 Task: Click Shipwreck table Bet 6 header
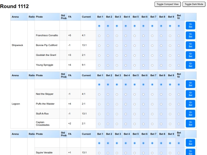tap(145, 17)
